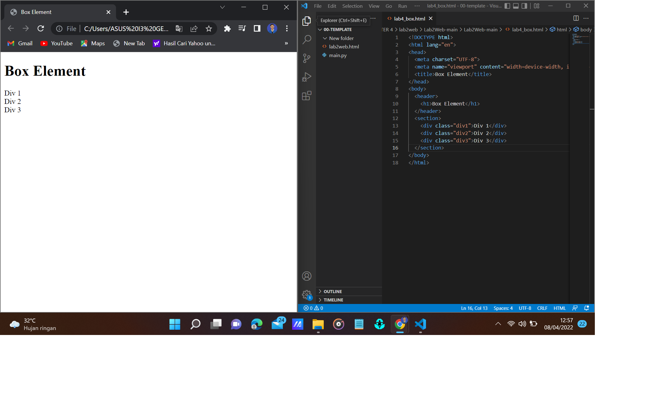Viewport: 663px width, 415px height.
Task: Open File Explorer from taskbar
Action: coord(318,324)
